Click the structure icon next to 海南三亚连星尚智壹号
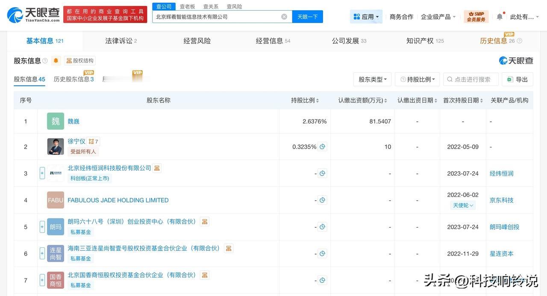 coord(228,248)
